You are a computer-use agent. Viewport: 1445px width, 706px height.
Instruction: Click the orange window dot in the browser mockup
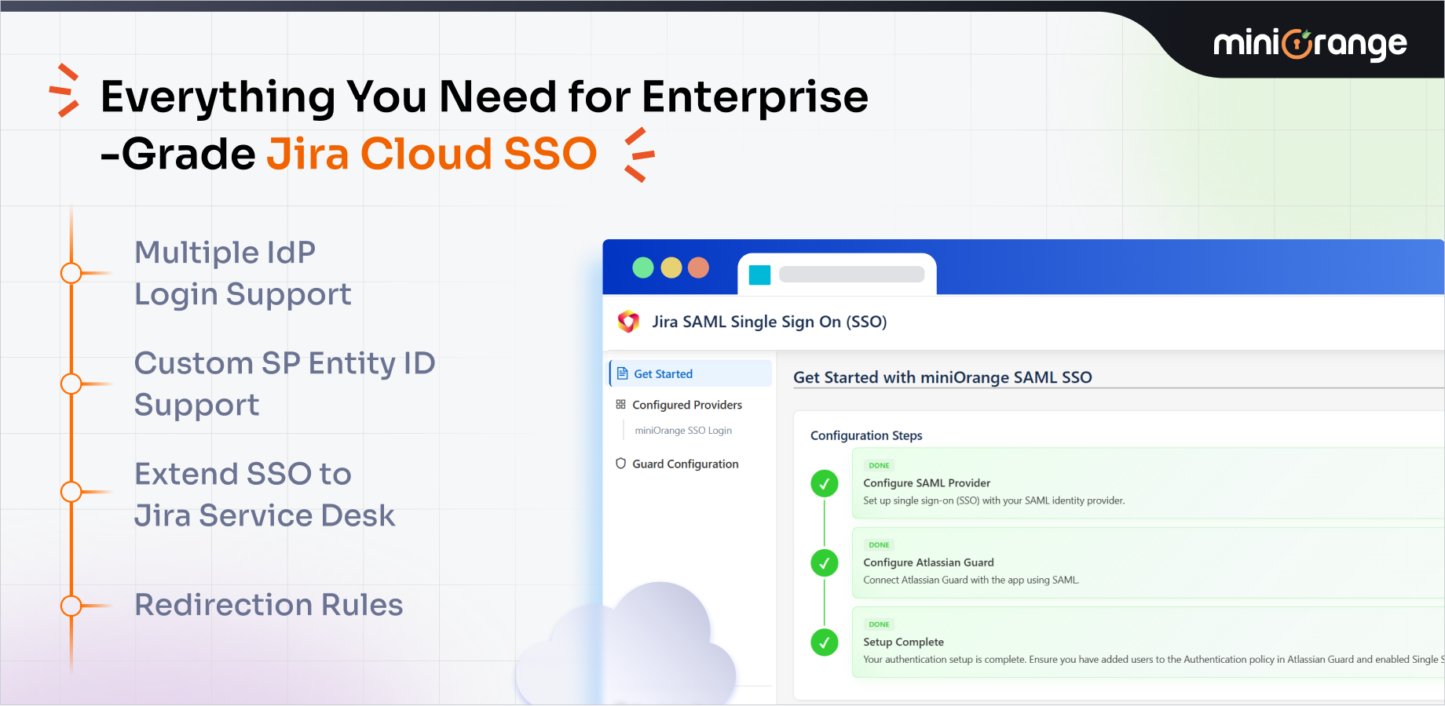coord(698,268)
